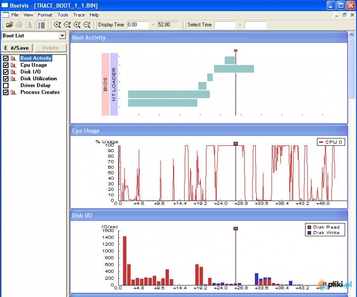Select Disk Utilization list entry
Screen dimensions: 357x297
coord(38,79)
